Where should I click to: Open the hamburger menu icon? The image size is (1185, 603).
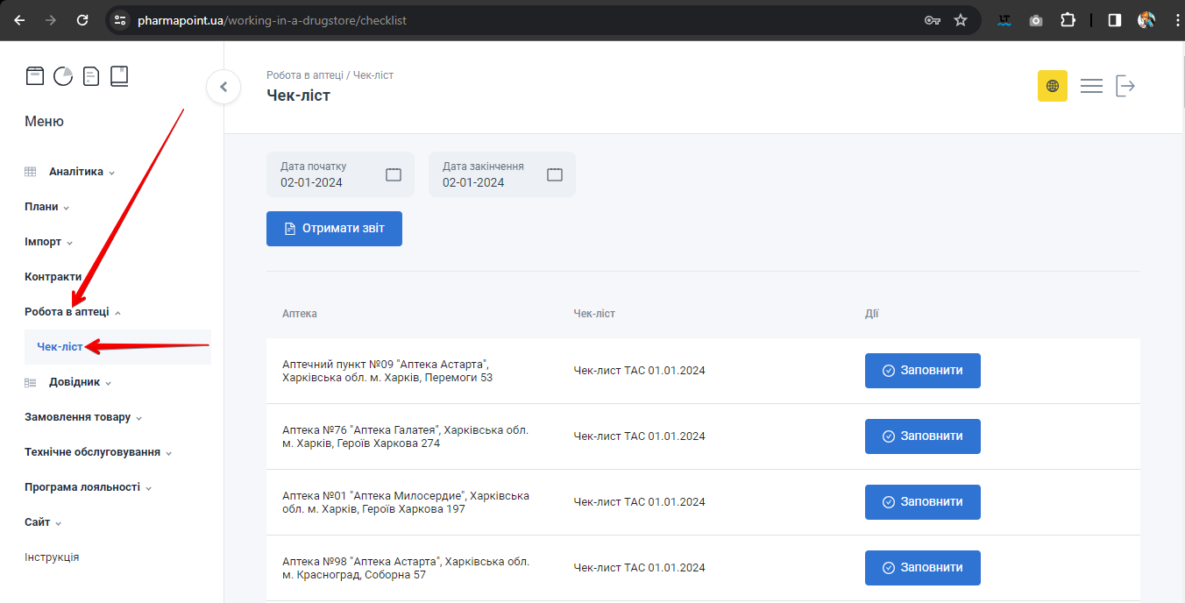tap(1091, 86)
